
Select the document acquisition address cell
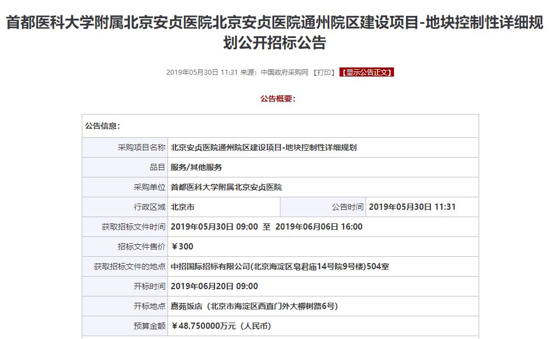(284, 266)
